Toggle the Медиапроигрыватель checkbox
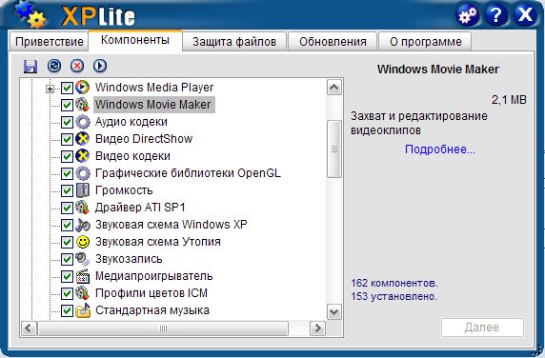 click(x=67, y=277)
